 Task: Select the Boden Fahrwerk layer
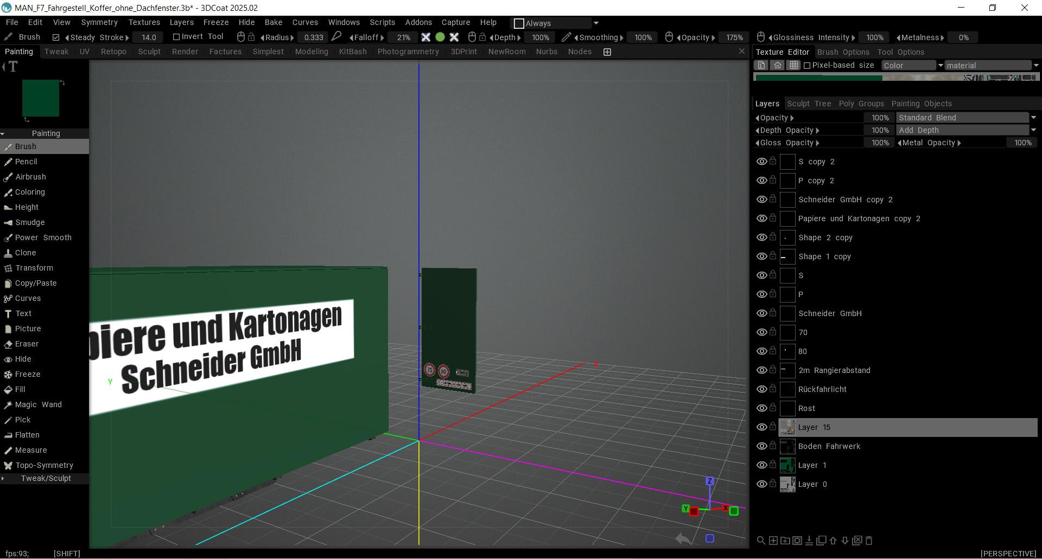829,446
